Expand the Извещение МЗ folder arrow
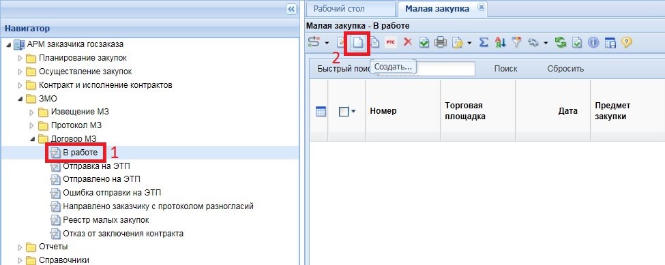Viewport: 665px width, 265px height. point(32,112)
